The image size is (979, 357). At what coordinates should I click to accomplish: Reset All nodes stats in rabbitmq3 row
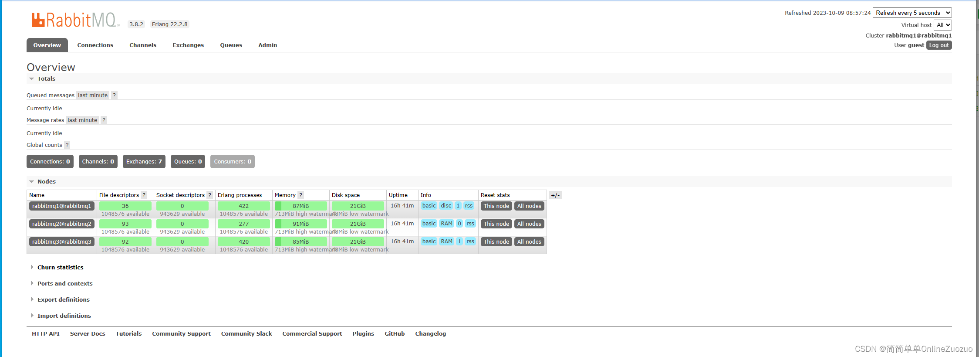pyautogui.click(x=529, y=241)
